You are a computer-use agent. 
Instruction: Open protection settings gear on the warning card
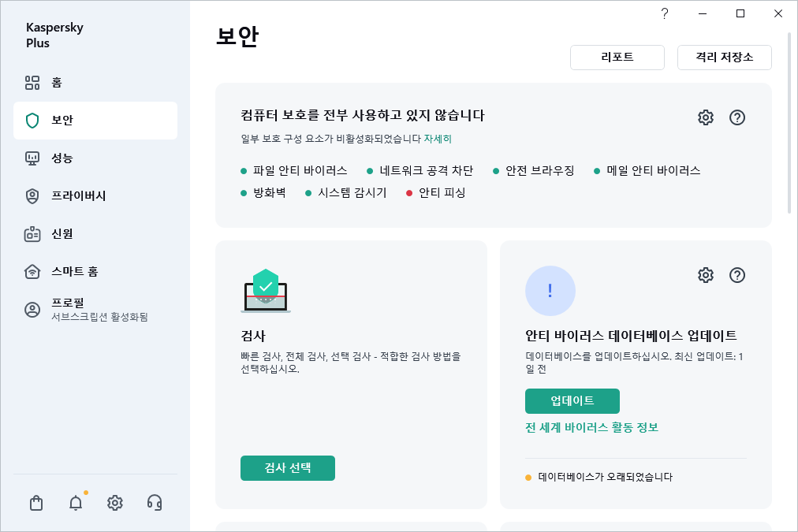point(705,117)
